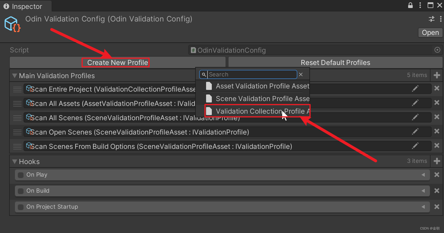
Task: Edit the Scan Entire Project profile
Action: 415,89
